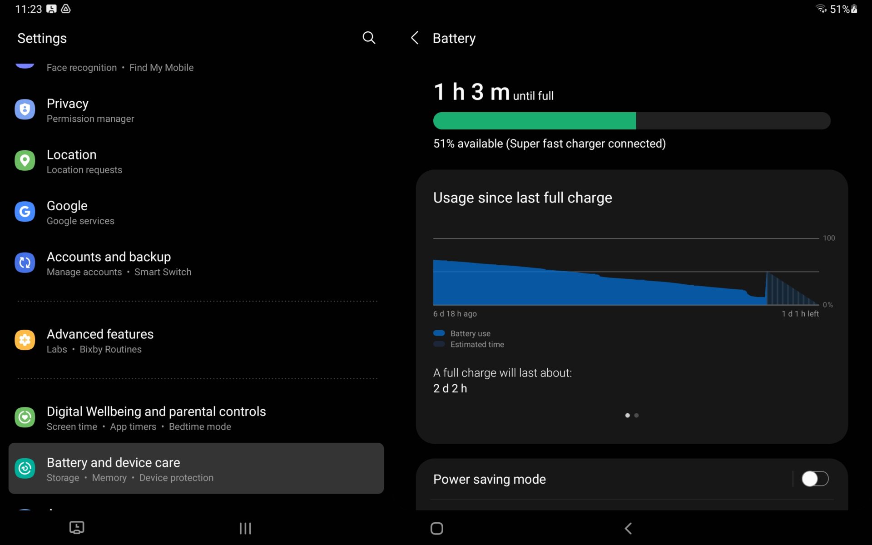The width and height of the screenshot is (872, 545).
Task: Open Google services settings
Action: coord(196,212)
